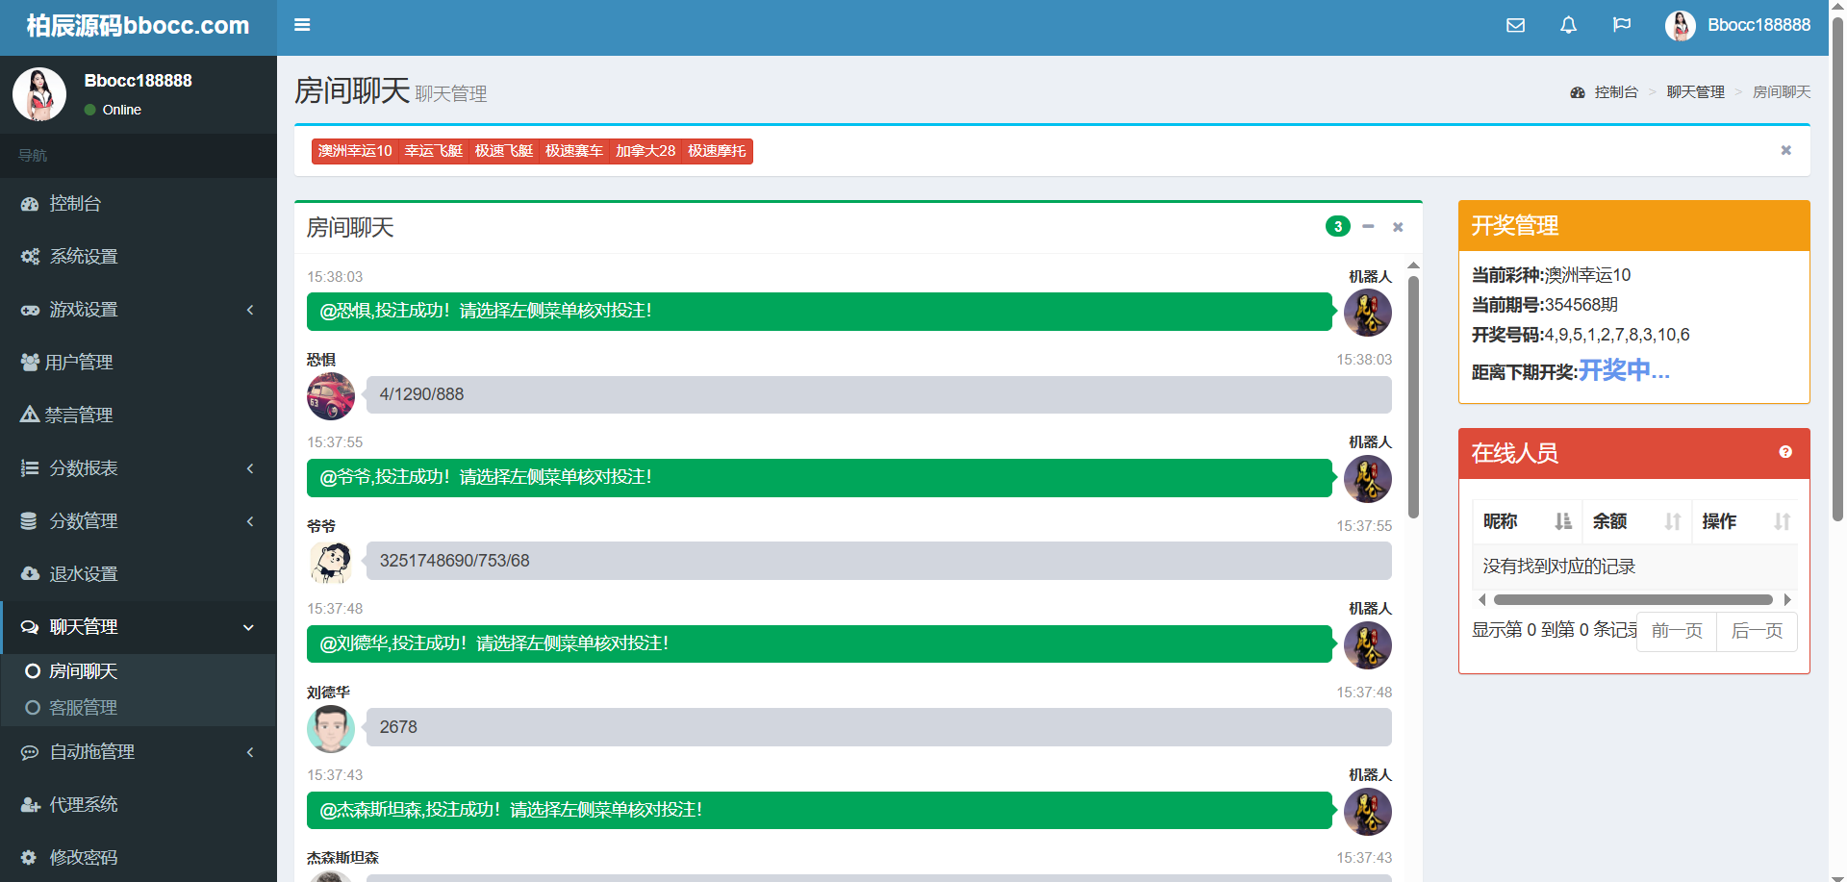Click the 柏辰源码bbocc.com logo

pyautogui.click(x=139, y=26)
